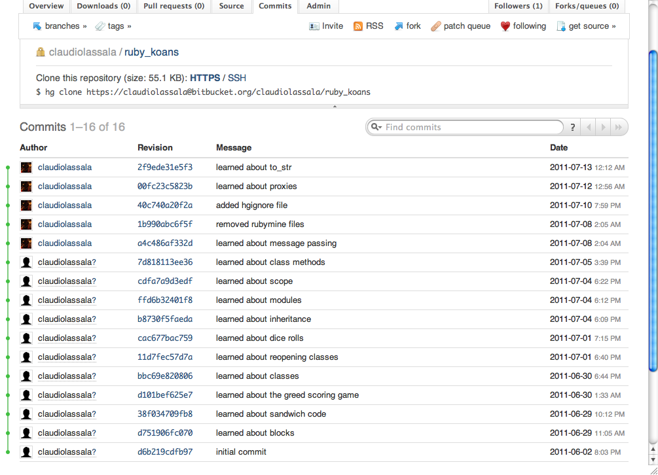Select the HTTPS clone link
The height and width of the screenshot is (475, 658).
[x=204, y=77]
